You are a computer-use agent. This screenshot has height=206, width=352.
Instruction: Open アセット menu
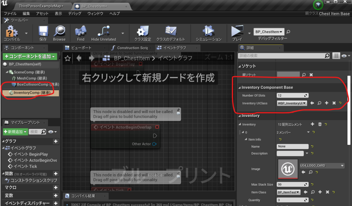(42, 13)
